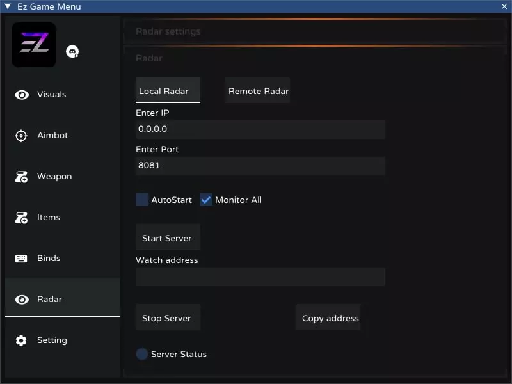Viewport: 512px width, 384px height.
Task: Click the faded Radar subheader text
Action: click(x=149, y=58)
